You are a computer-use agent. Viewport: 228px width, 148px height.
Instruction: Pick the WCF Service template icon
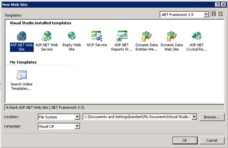click(97, 36)
